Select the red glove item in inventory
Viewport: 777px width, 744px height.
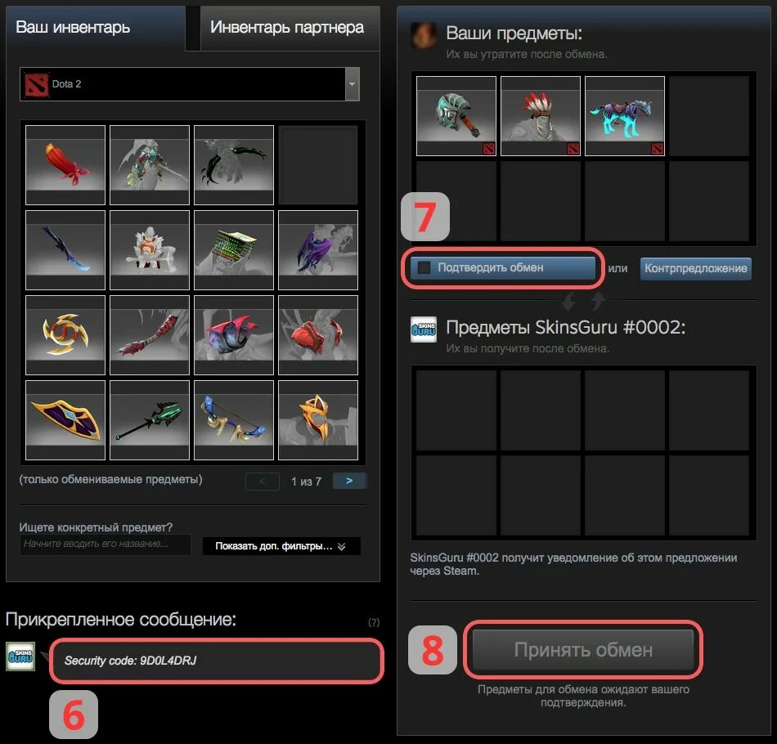65,165
